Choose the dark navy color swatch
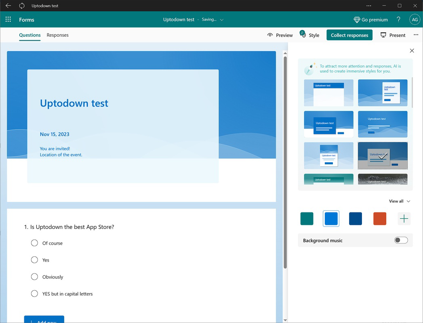Image resolution: width=423 pixels, height=323 pixels. (x=355, y=219)
